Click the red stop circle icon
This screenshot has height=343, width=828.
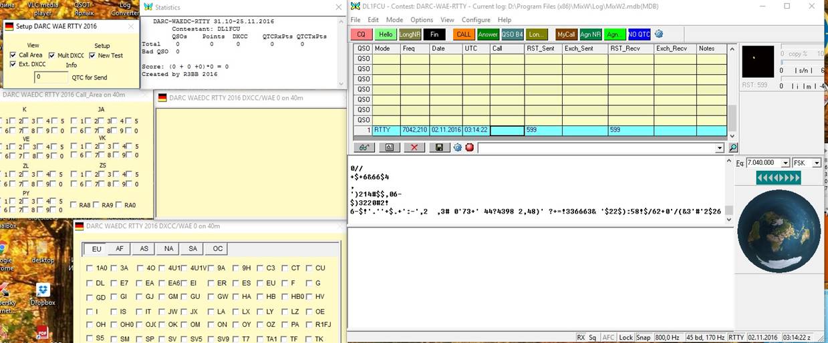[469, 147]
